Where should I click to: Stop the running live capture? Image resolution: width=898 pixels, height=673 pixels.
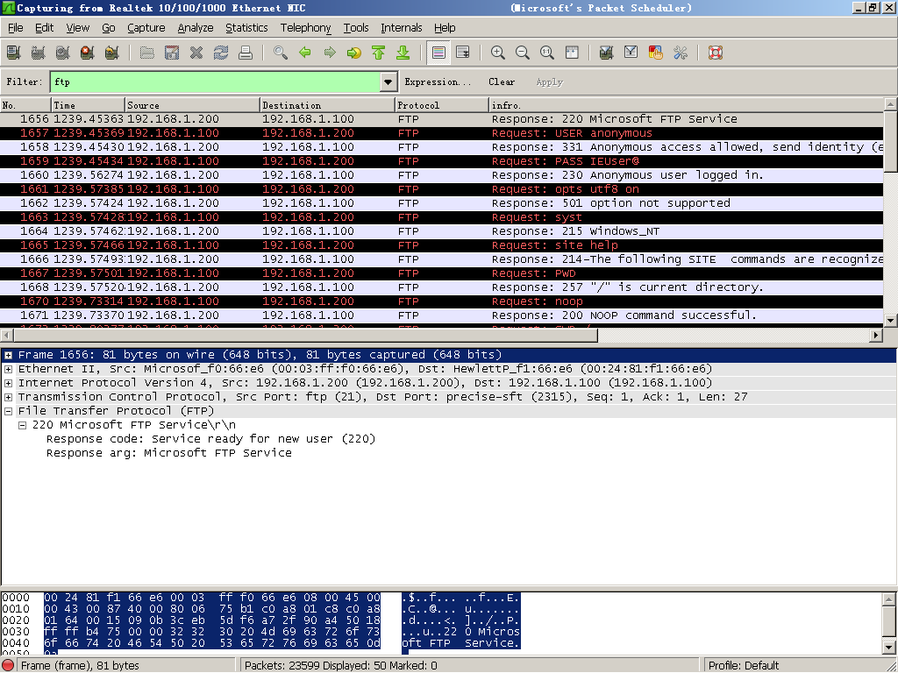tap(88, 53)
